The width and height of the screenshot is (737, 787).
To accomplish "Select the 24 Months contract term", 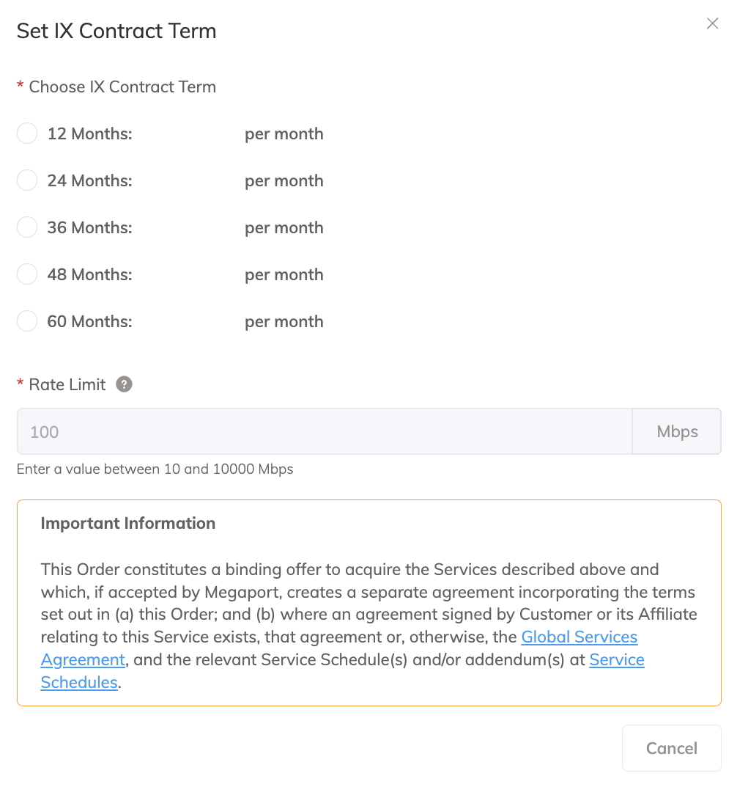I will (x=26, y=180).
